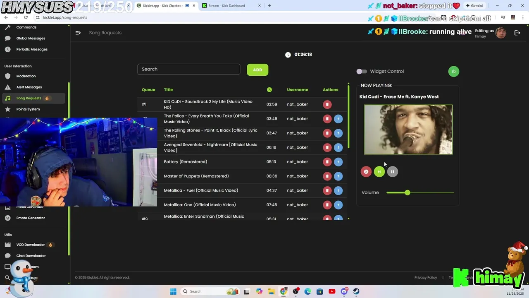Image resolution: width=529 pixels, height=298 pixels.
Task: Delete the KiD CuDi Soundtrack 2 My Life request
Action: point(327,104)
